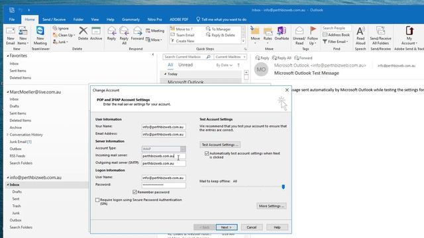Send message to OneNote
Screen dimensions: 424x238
282,34
